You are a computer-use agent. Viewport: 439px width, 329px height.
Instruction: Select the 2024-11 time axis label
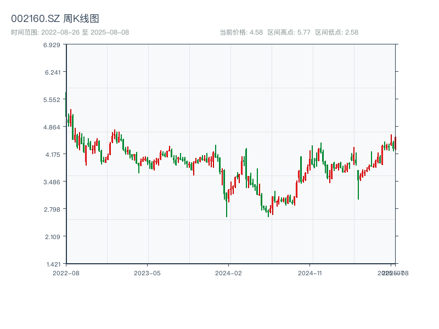[x=309, y=273]
